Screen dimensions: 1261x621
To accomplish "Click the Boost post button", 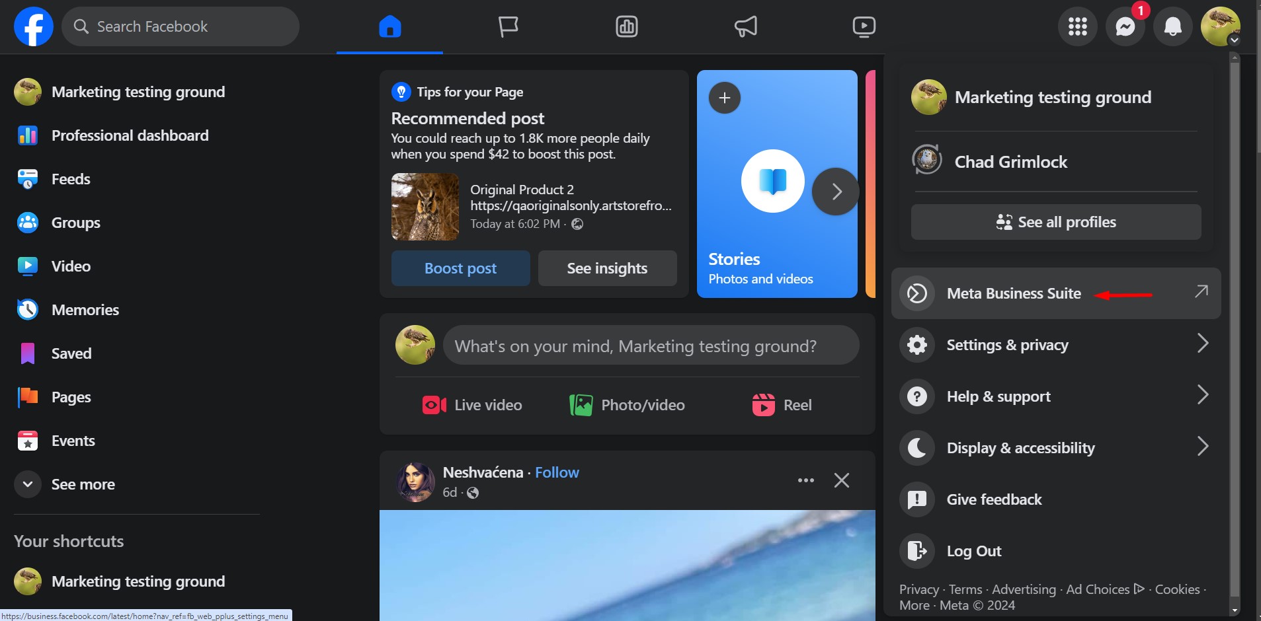I will pyautogui.click(x=461, y=268).
